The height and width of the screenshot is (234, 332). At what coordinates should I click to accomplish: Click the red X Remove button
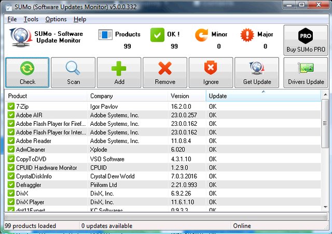[165, 72]
